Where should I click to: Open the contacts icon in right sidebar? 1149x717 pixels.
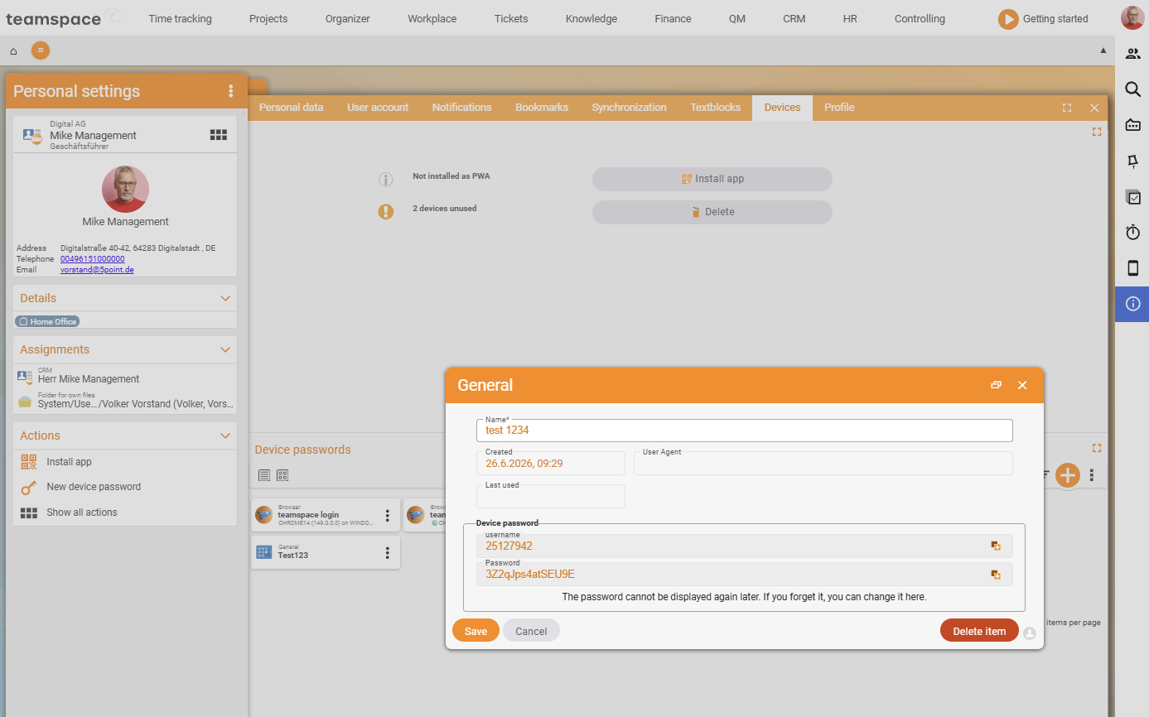[x=1132, y=54]
